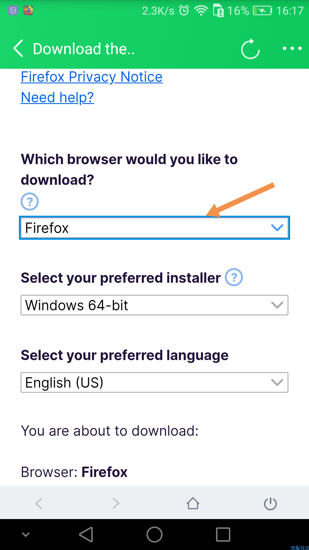Tap the power icon in bottom toolbar
The image size is (309, 550).
pos(270,504)
